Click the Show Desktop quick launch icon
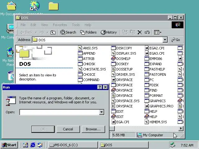The image size is (199, 149). (x=25, y=145)
